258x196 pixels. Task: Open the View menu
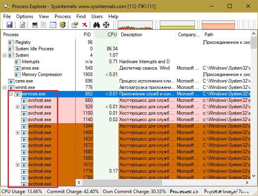(44, 17)
